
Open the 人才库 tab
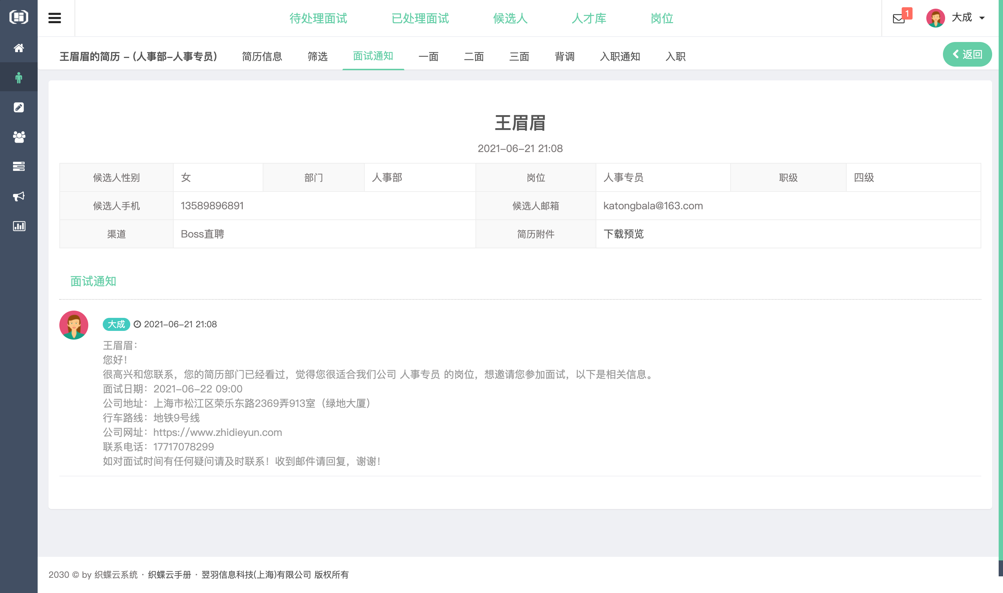(589, 18)
